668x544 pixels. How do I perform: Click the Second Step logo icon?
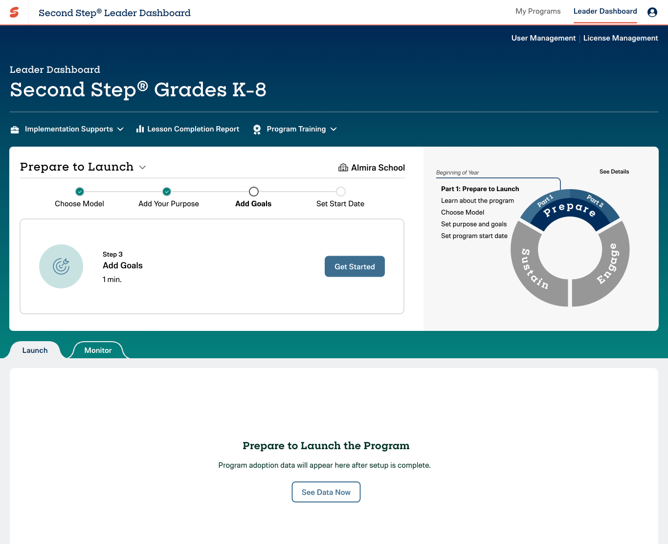tap(14, 12)
